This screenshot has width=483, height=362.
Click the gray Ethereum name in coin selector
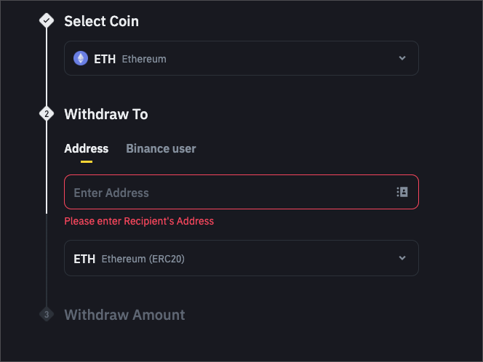point(144,59)
